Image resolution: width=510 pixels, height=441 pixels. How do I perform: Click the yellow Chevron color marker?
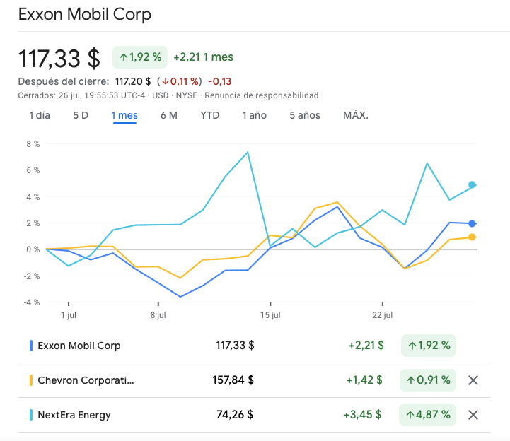pos(31,380)
